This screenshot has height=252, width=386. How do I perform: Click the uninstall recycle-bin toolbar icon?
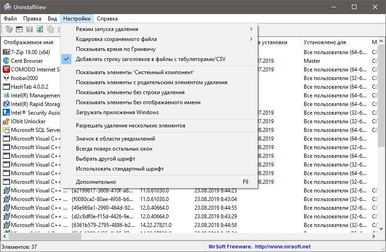pyautogui.click(x=9, y=29)
